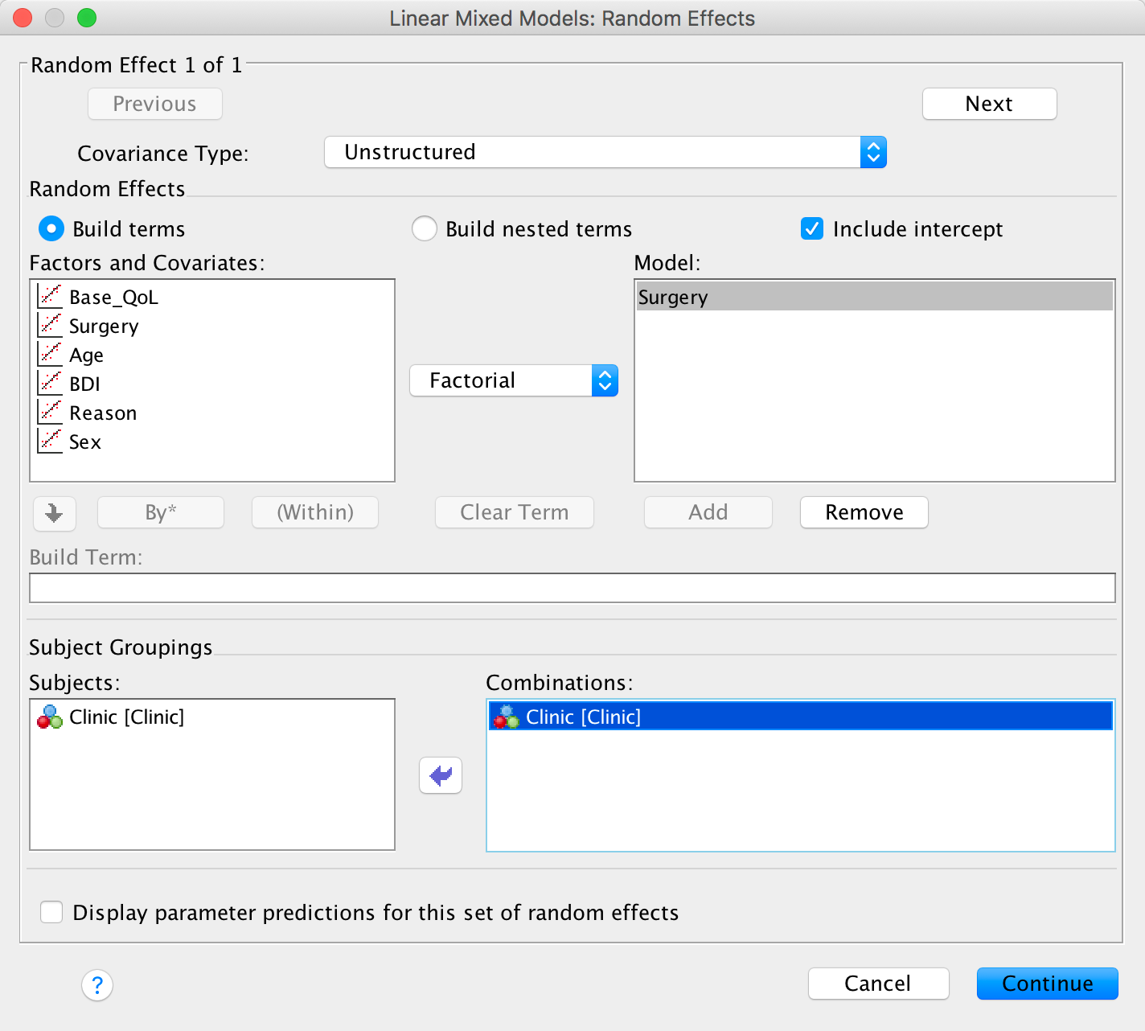Open help with the question mark button
The width and height of the screenshot is (1145, 1031).
click(97, 984)
